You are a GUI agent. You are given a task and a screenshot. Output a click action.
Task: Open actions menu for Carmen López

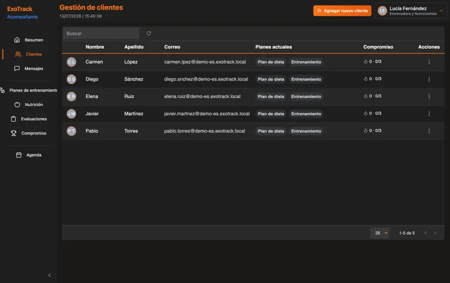pyautogui.click(x=429, y=62)
